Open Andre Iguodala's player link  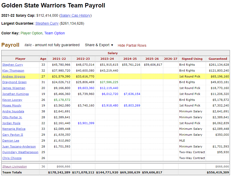coord(13,111)
